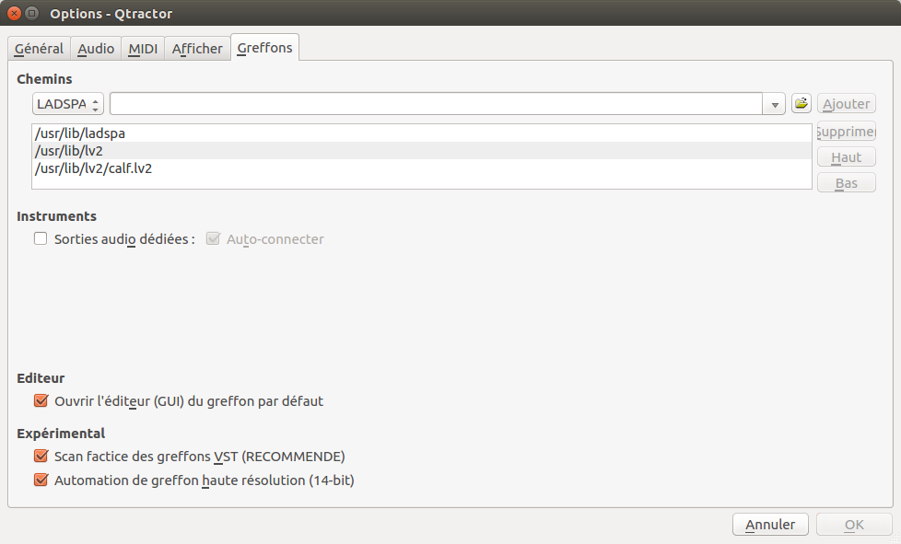Disable high resolution plugin automation

[x=41, y=480]
